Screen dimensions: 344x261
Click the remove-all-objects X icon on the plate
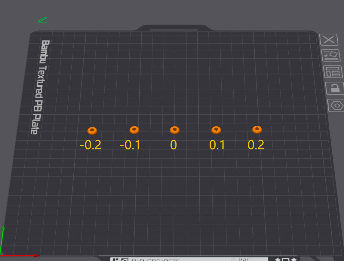[329, 40]
